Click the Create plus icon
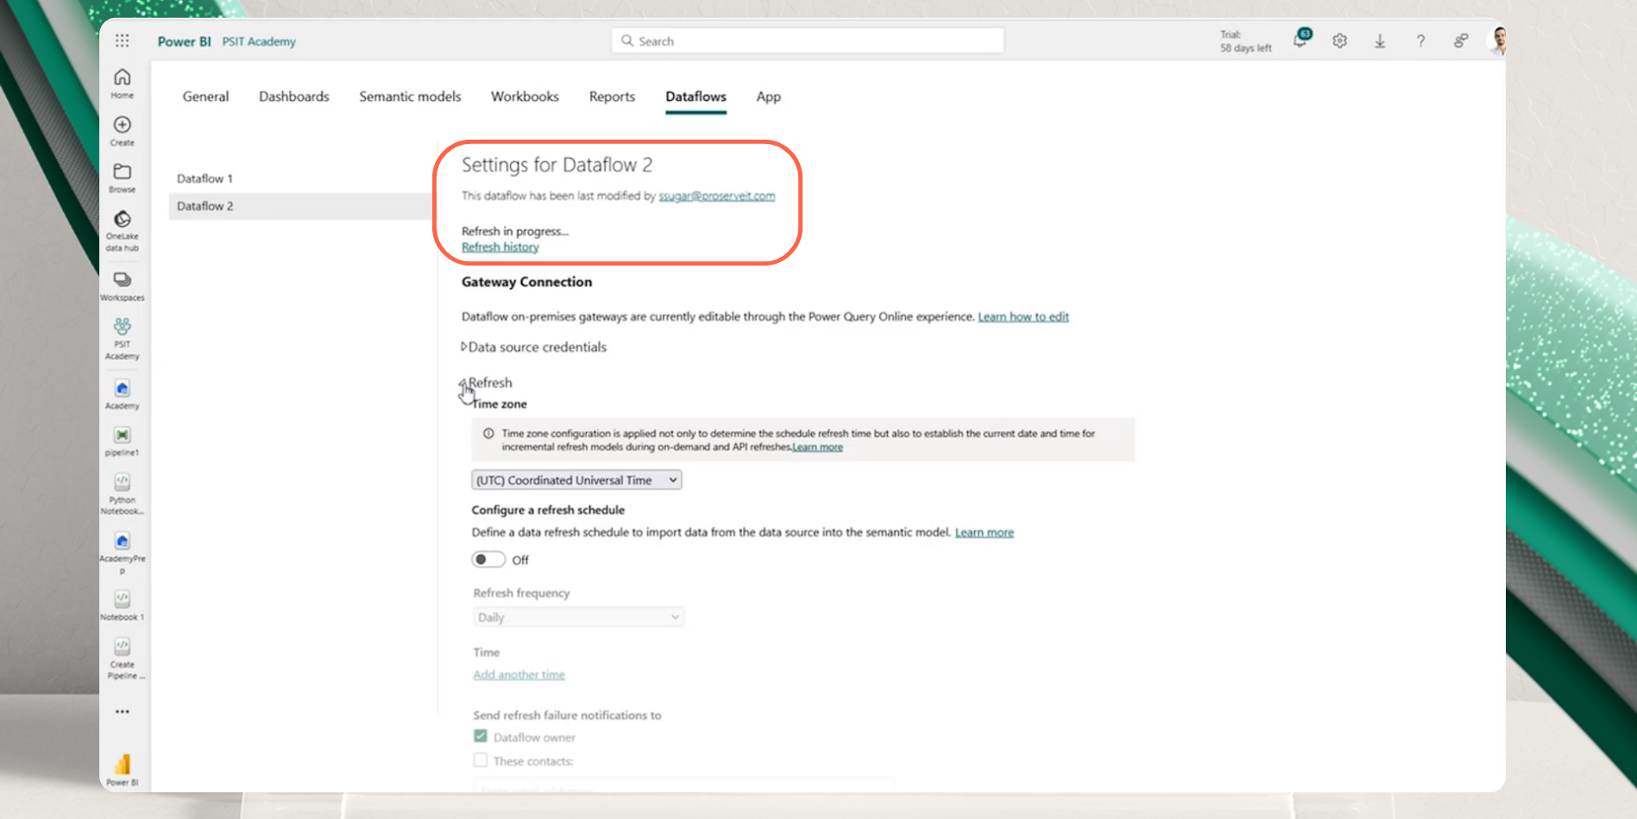The height and width of the screenshot is (819, 1637). click(123, 126)
